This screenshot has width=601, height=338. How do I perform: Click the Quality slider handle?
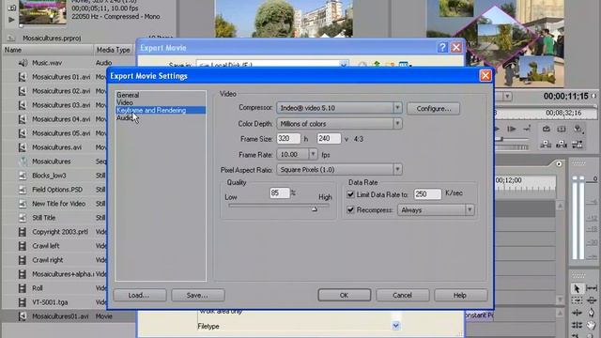pos(315,208)
